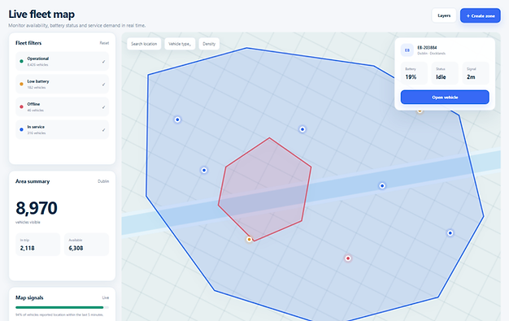Click the Battery 19% stat tile
This screenshot has height=321, width=509.
[414, 73]
